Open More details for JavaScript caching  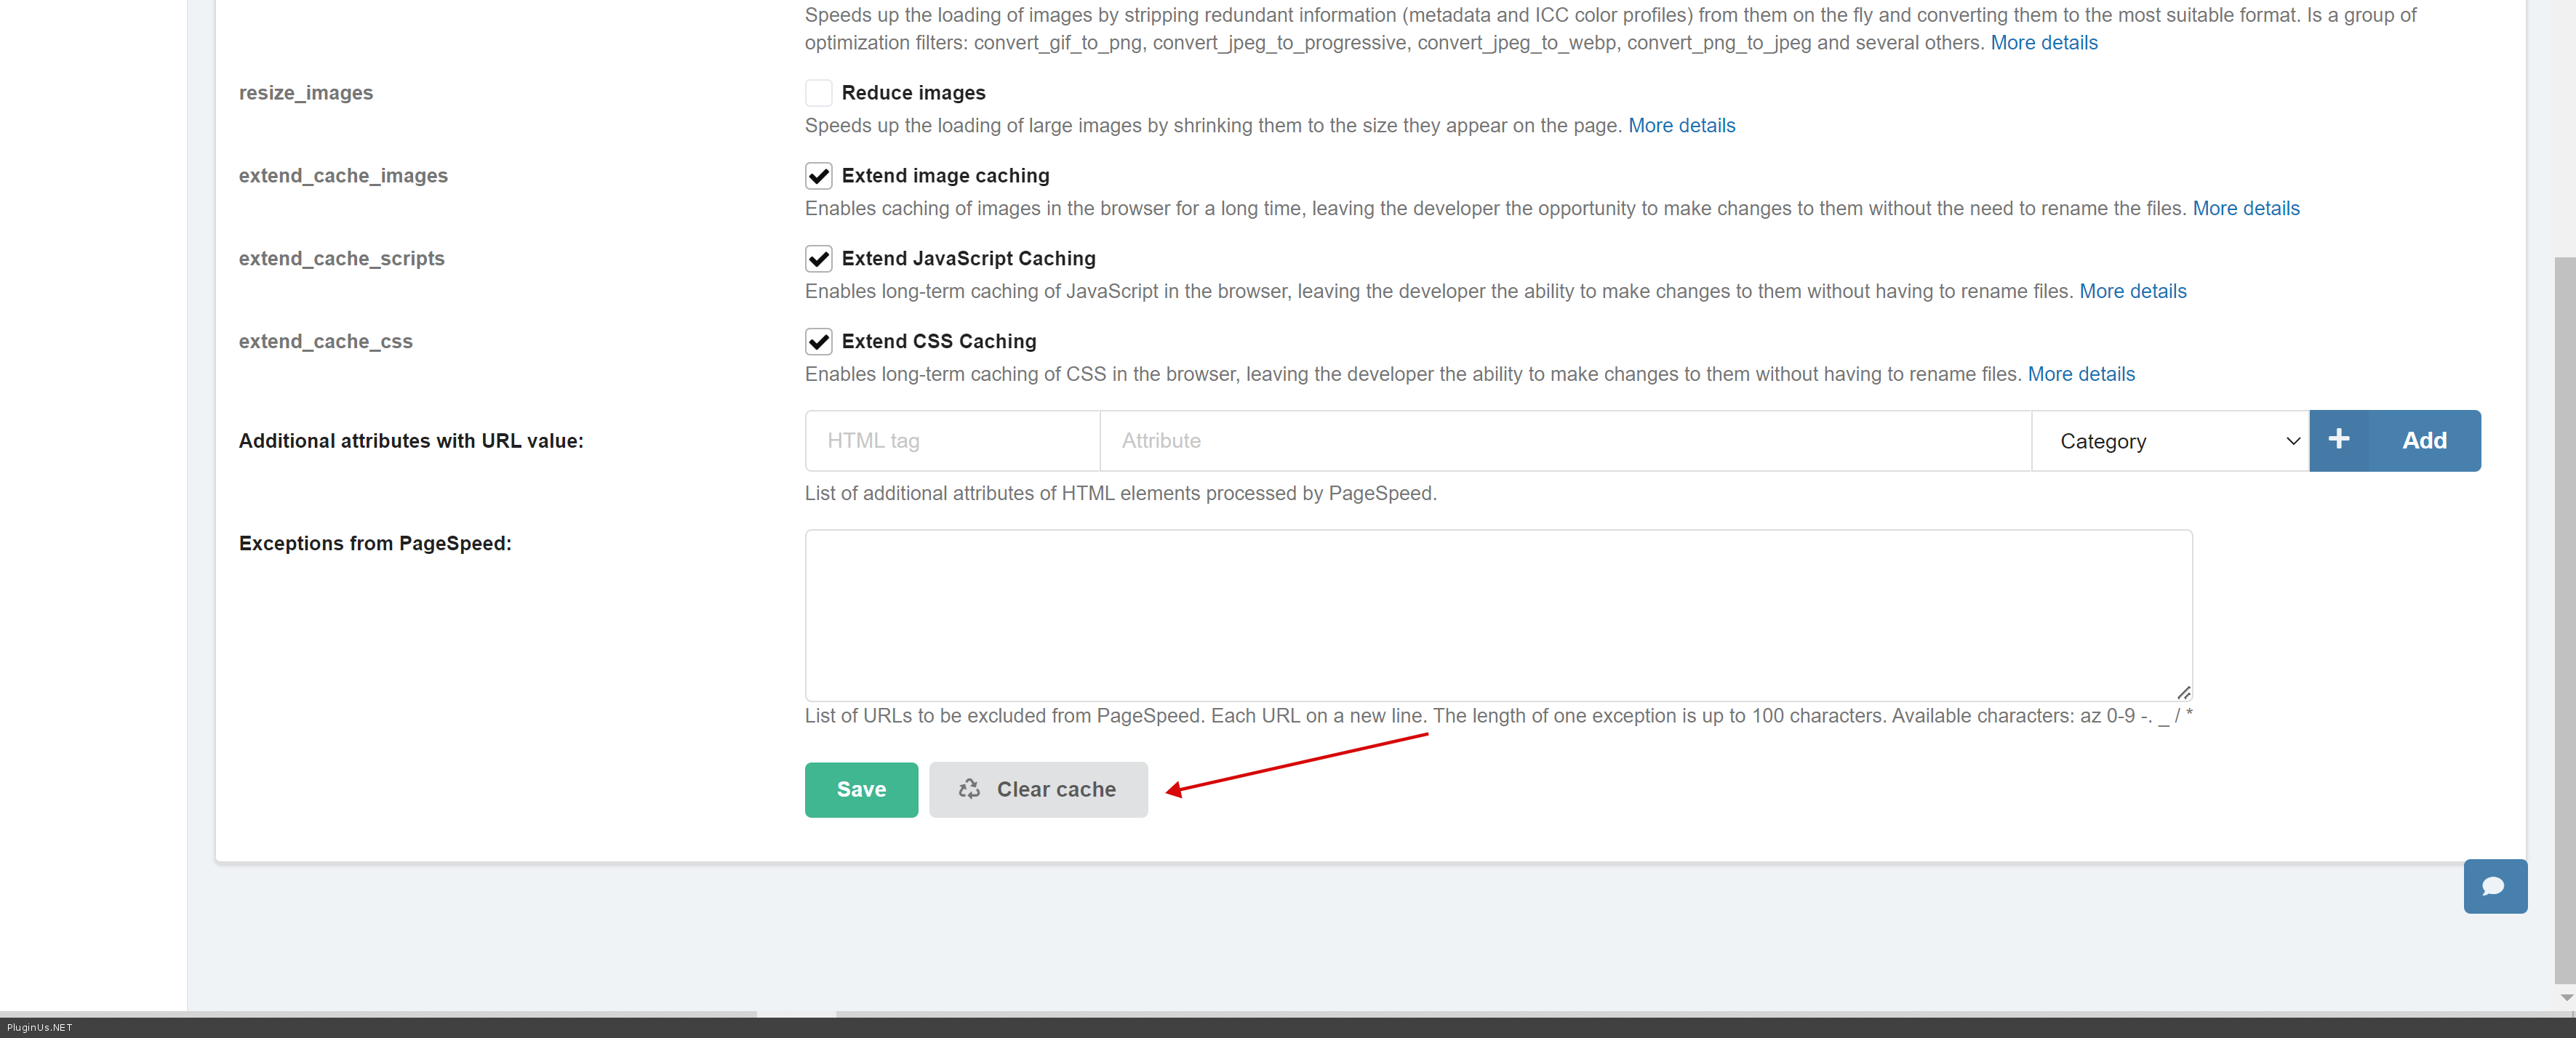pyautogui.click(x=2132, y=291)
